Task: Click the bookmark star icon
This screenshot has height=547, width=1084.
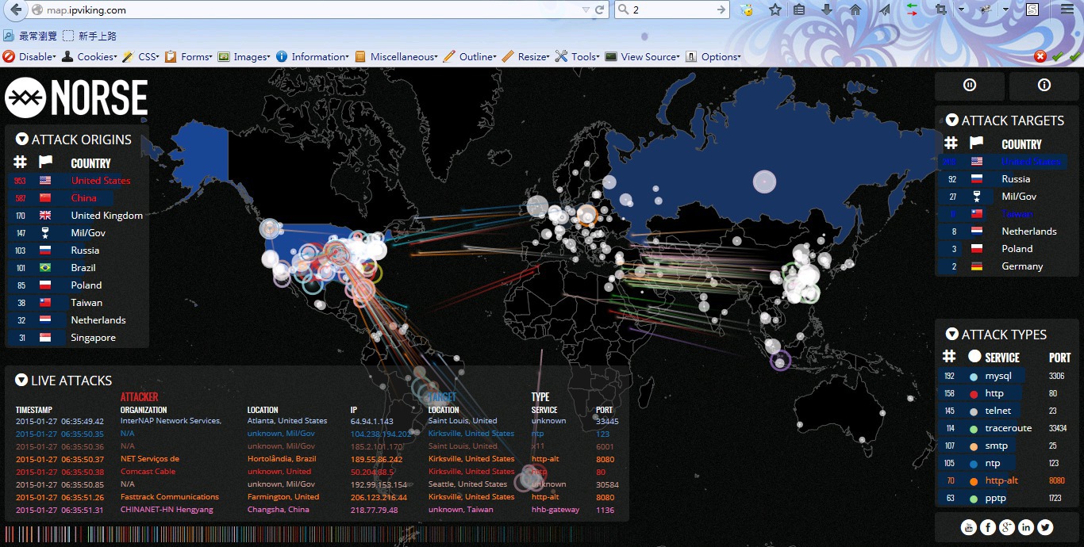Action: 775,10
